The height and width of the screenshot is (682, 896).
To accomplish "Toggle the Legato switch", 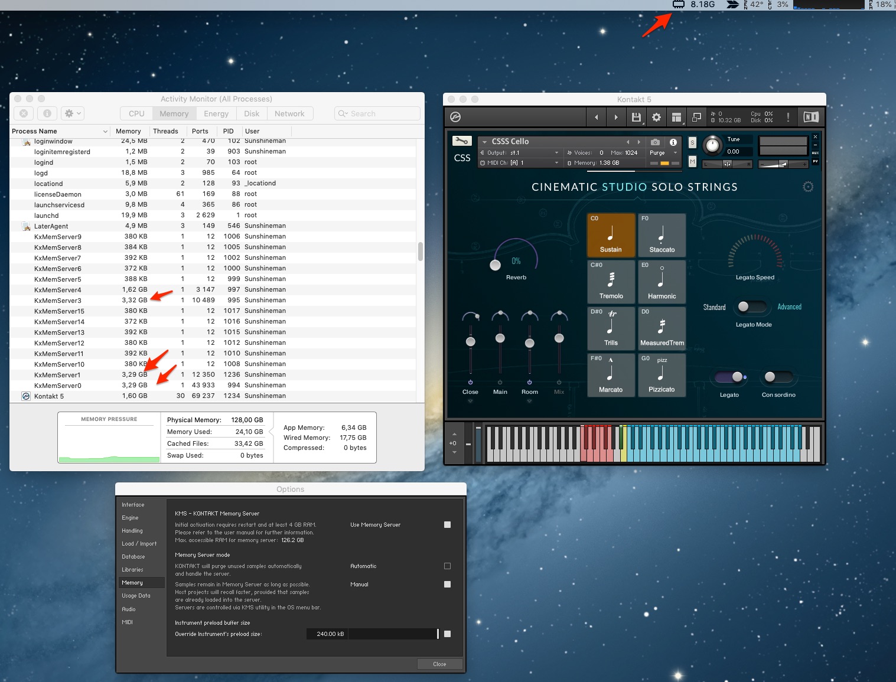I will click(x=731, y=377).
